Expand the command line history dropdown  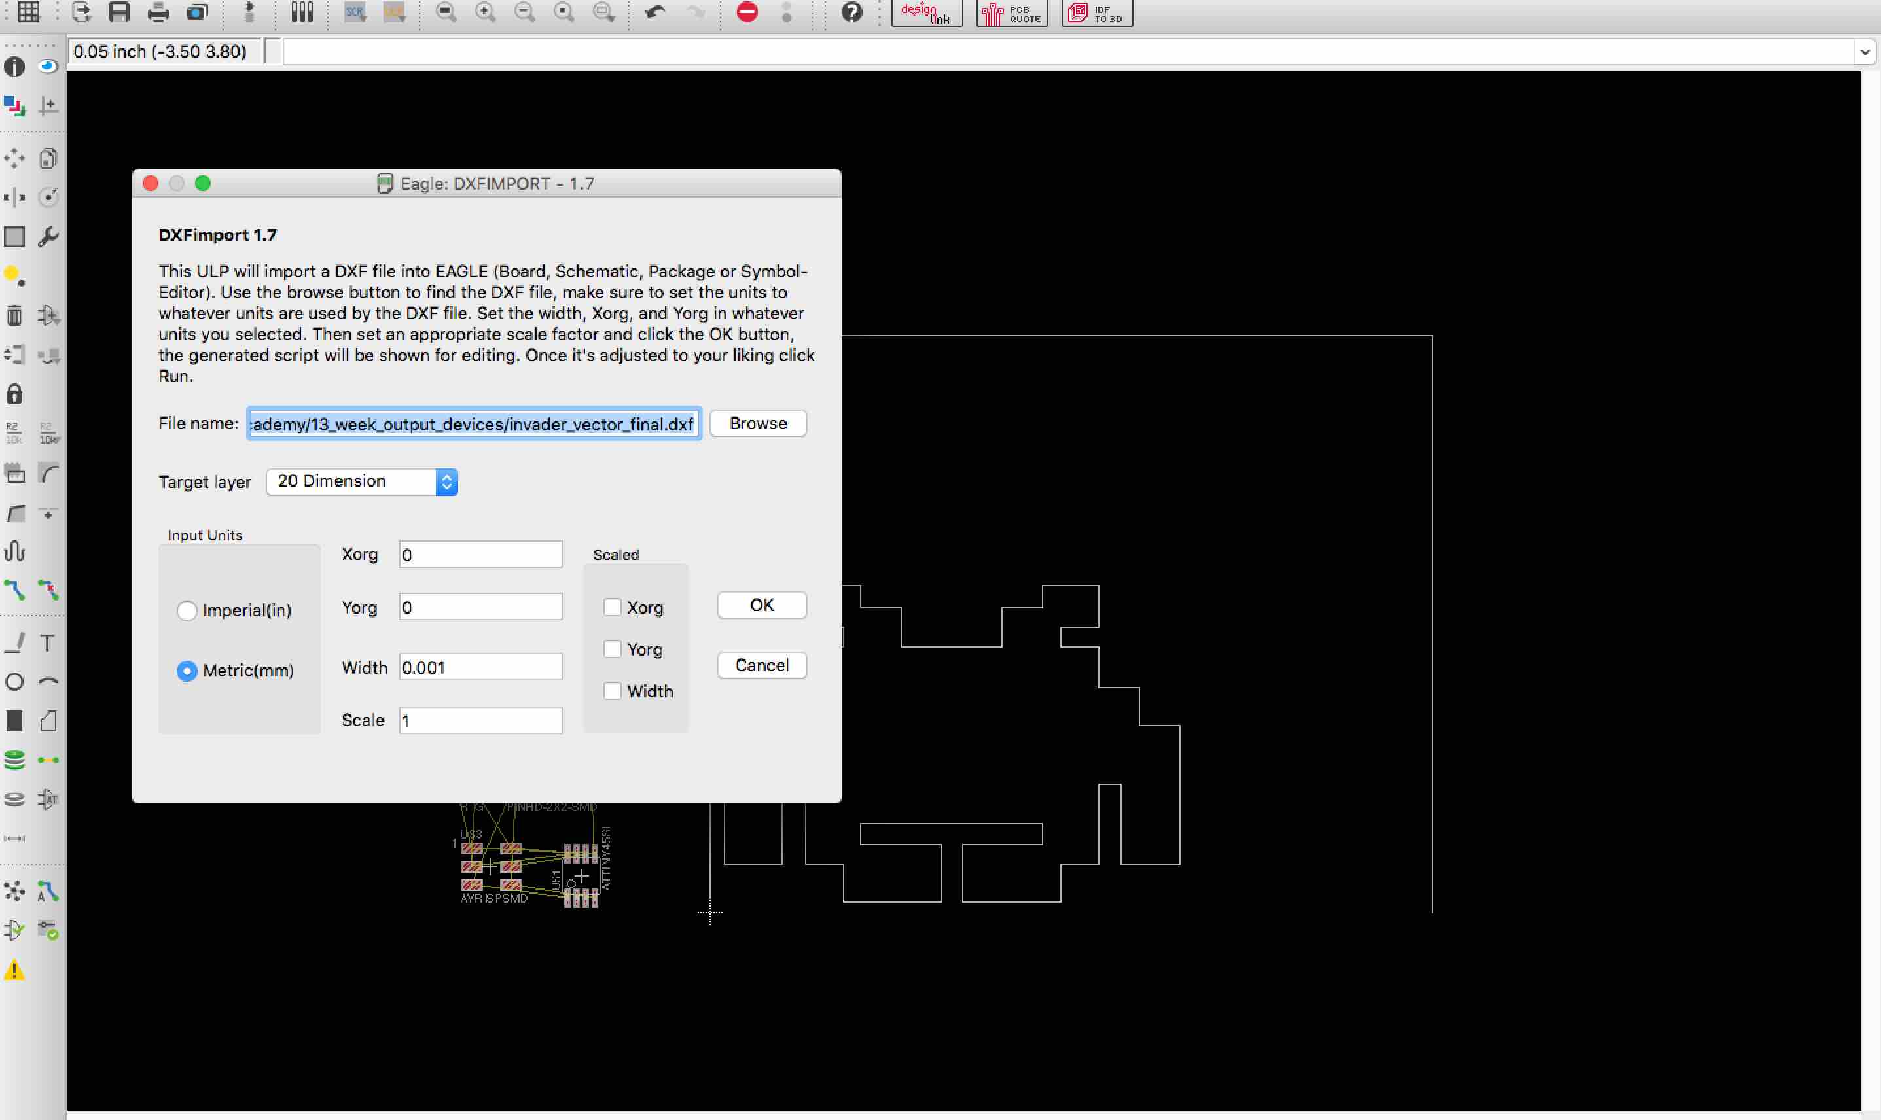click(1865, 52)
